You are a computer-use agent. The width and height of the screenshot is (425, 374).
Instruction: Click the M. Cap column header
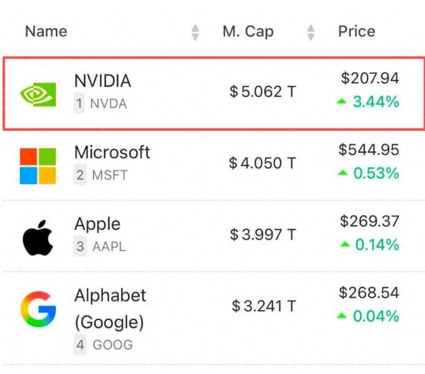point(248,31)
